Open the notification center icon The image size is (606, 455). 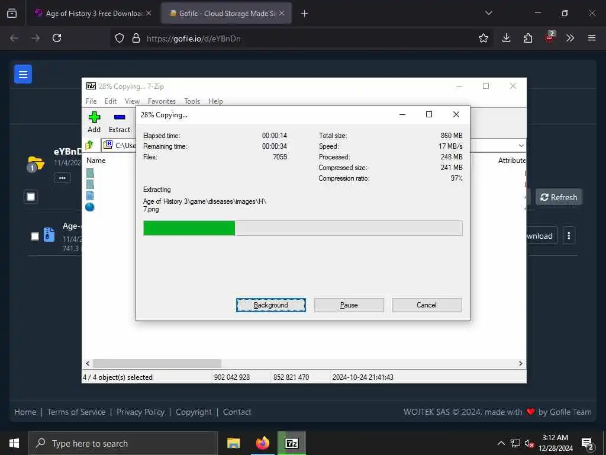click(x=587, y=443)
